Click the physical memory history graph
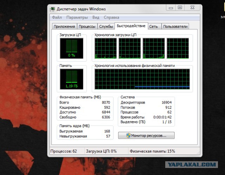 point(142,79)
